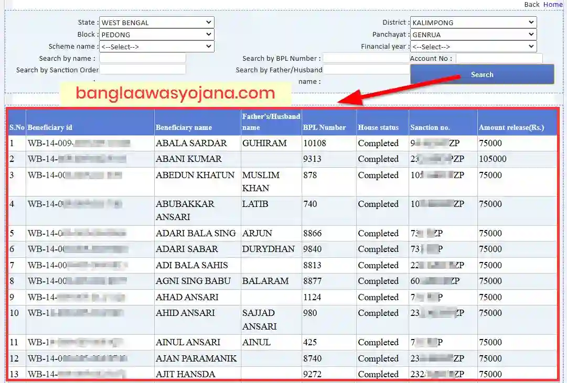The width and height of the screenshot is (567, 383).
Task: Click the Back link
Action: (531, 4)
